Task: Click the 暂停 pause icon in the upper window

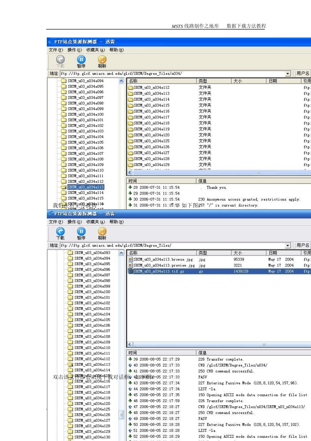Action: pos(81,59)
